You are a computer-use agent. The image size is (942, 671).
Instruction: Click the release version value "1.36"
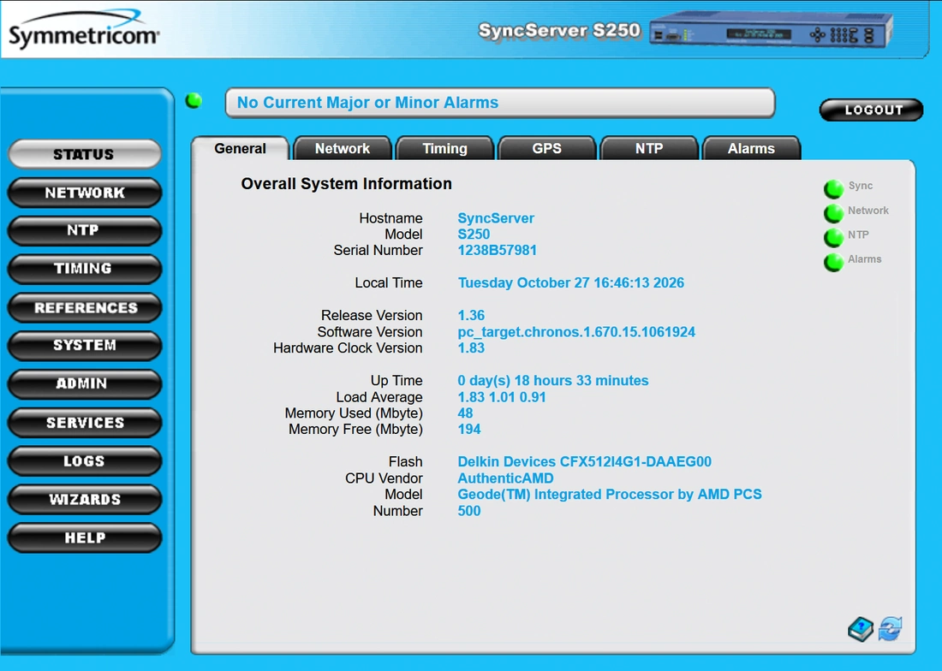pyautogui.click(x=471, y=316)
